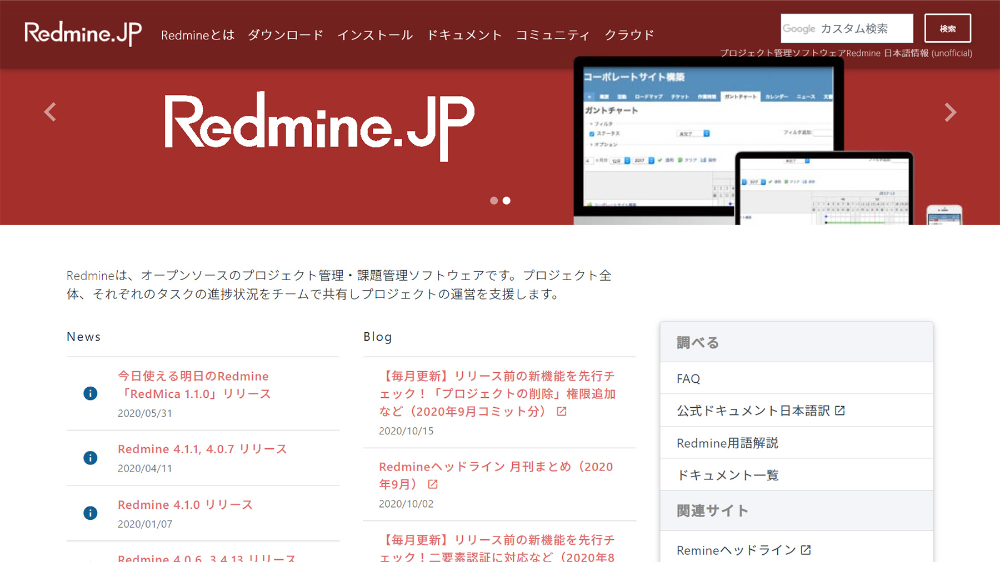Click the Redmine.JP logo in header

(83, 33)
